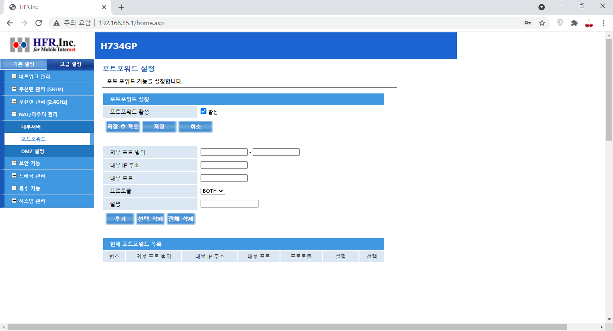The height and width of the screenshot is (331, 613).
Task: Click the browser back arrow
Action: point(9,22)
